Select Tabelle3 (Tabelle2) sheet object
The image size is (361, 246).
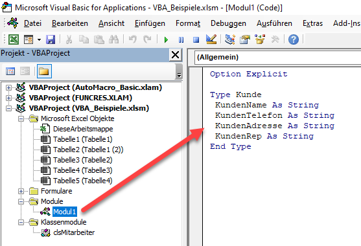tap(83, 160)
